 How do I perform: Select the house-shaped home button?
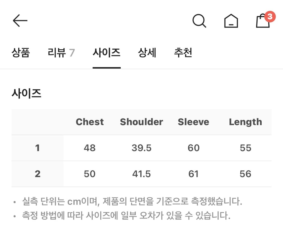(231, 21)
